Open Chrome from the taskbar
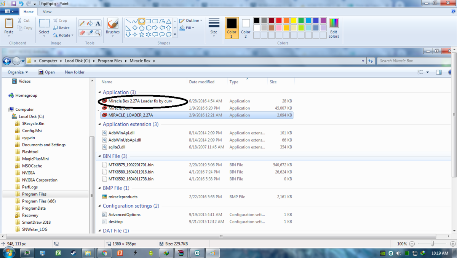Screen dimensions: 457x258 (105, 253)
